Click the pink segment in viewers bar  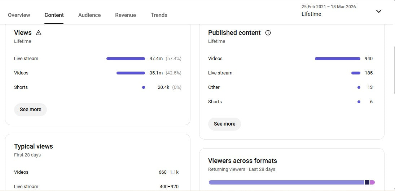click(x=372, y=182)
